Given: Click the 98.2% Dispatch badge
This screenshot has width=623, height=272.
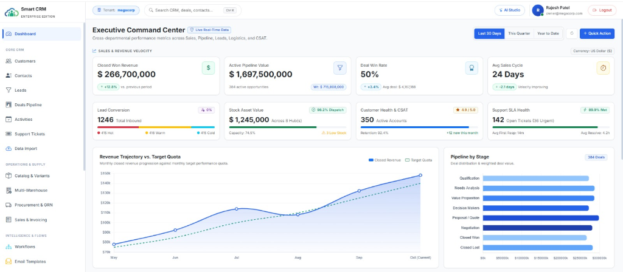Looking at the screenshot, I should pyautogui.click(x=328, y=110).
